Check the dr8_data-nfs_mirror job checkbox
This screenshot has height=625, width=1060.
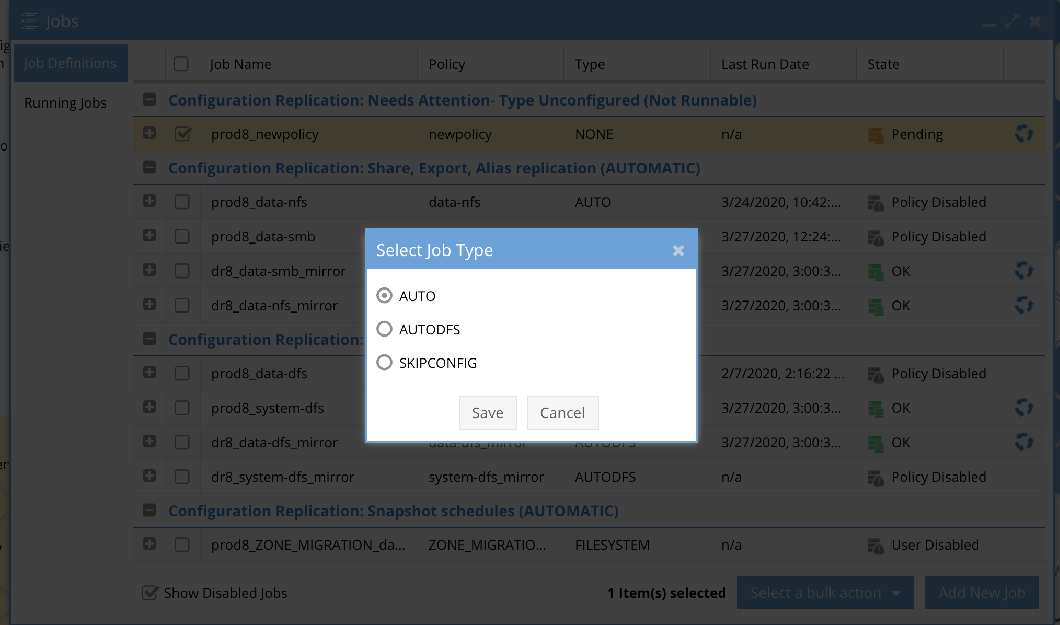pos(182,306)
